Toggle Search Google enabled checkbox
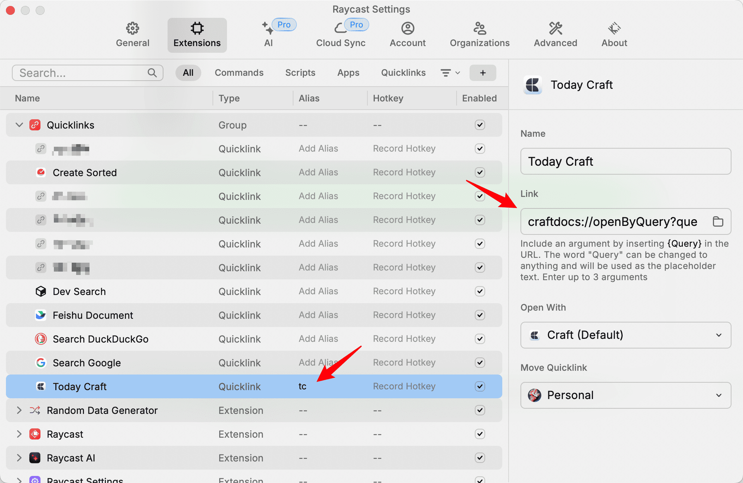The image size is (743, 483). 480,363
